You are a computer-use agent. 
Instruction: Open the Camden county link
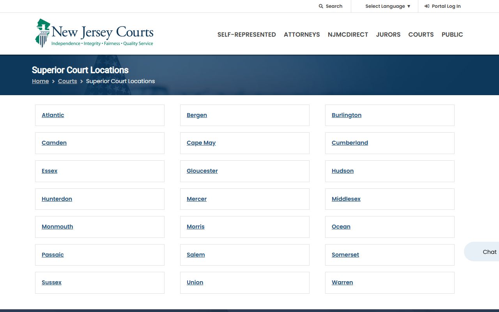pos(54,143)
